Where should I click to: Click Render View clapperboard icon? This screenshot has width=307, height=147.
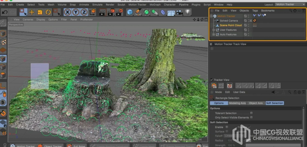[102, 12]
